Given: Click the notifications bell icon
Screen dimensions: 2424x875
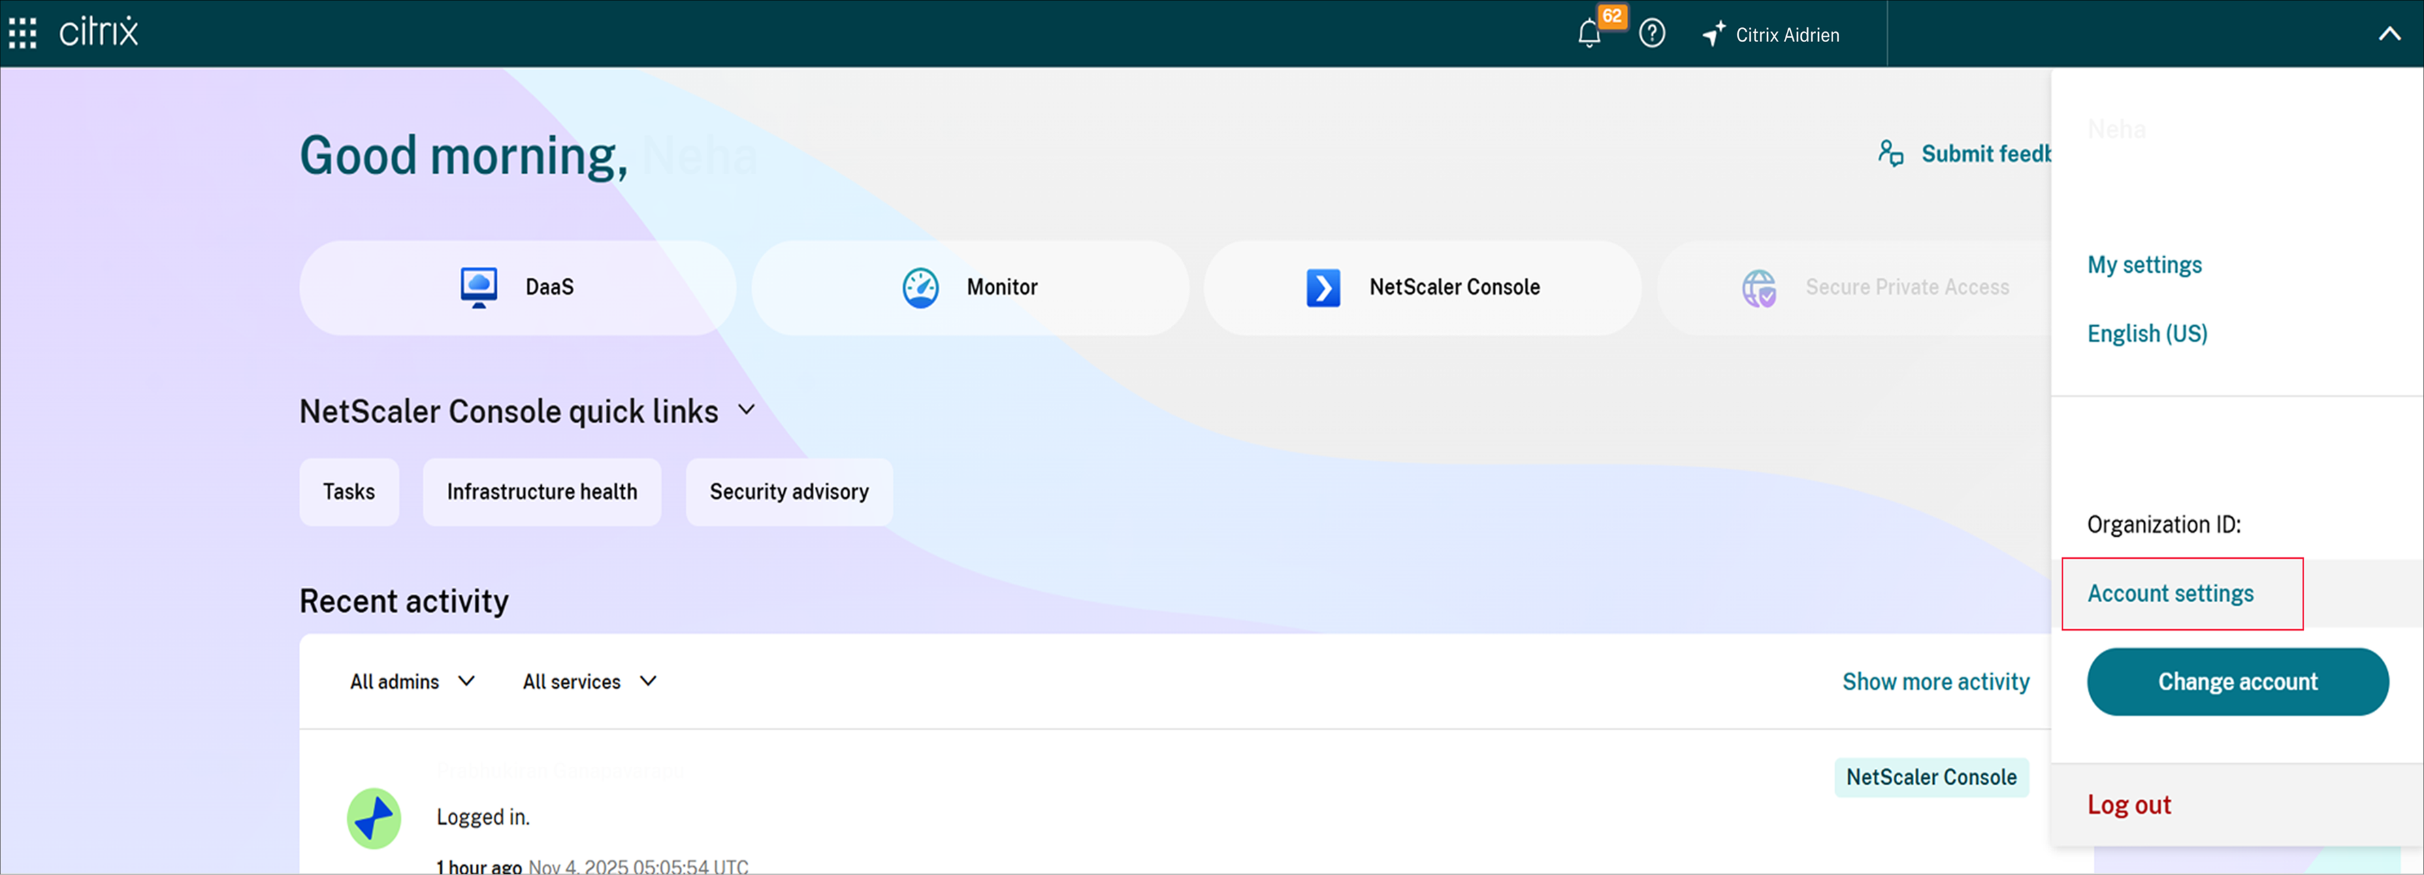Looking at the screenshot, I should (1588, 34).
